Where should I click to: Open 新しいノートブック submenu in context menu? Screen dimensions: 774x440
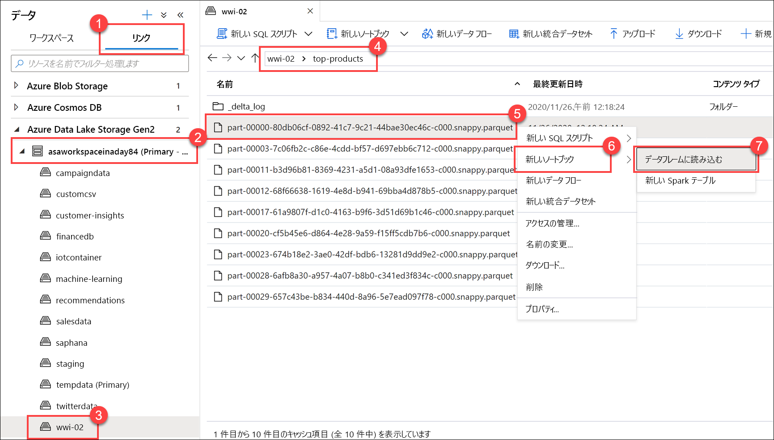click(577, 159)
